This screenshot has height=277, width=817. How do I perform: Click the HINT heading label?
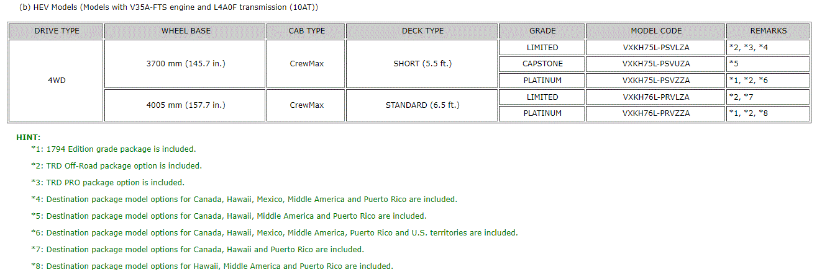[29, 137]
